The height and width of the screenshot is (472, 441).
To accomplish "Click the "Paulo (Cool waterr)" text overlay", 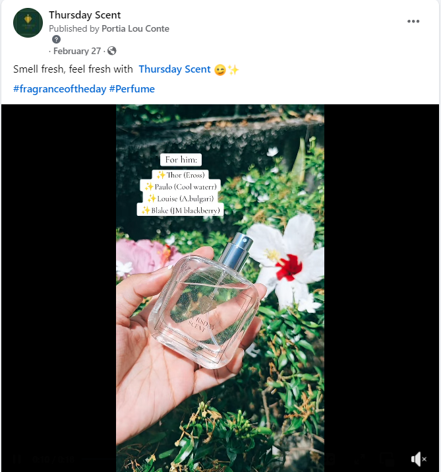I will [x=181, y=186].
